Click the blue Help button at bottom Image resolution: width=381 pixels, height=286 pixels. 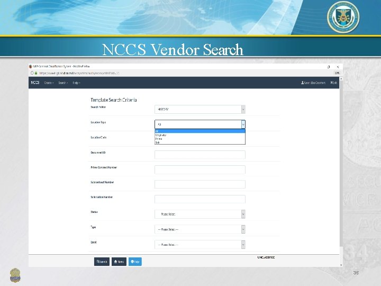pyautogui.click(x=135, y=262)
